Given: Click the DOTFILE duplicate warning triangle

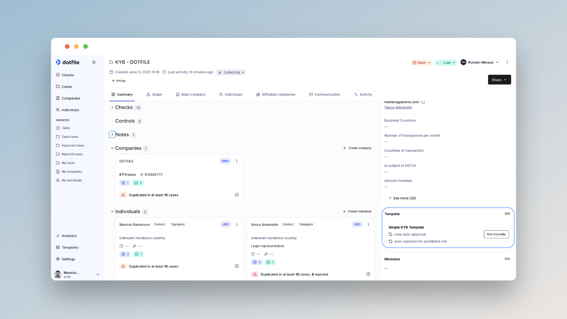Looking at the screenshot, I should pyautogui.click(x=123, y=195).
